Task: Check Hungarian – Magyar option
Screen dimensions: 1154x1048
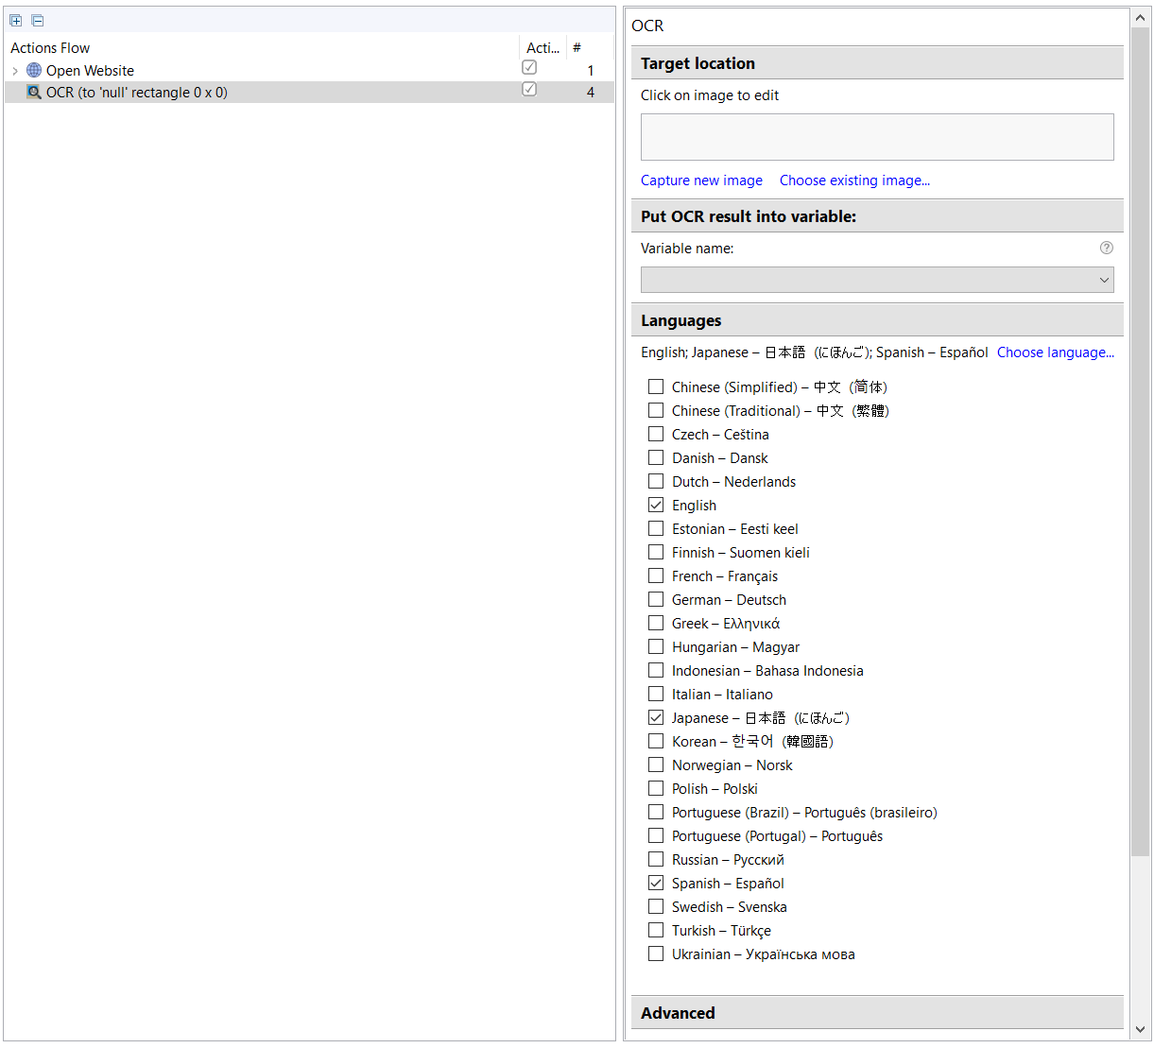Action: (656, 646)
